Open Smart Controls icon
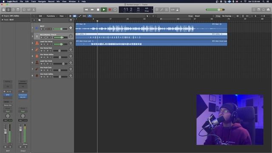Viewport: 272px width, 153px height. pyautogui.click(x=24, y=10)
